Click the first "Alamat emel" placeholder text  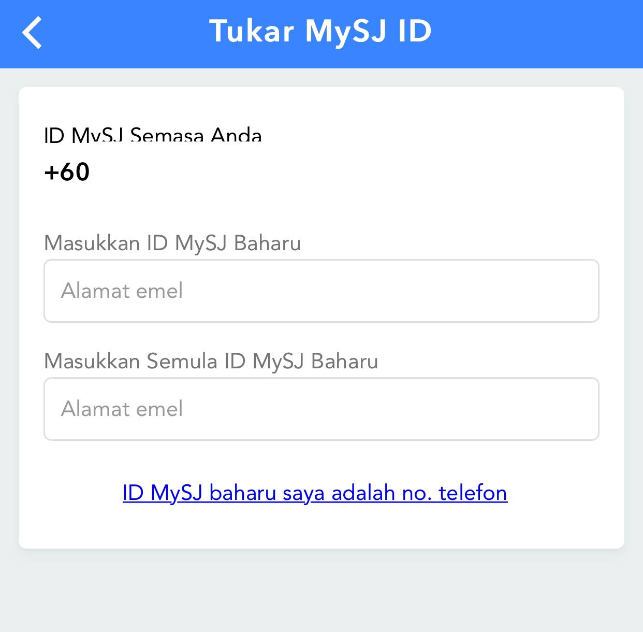122,291
